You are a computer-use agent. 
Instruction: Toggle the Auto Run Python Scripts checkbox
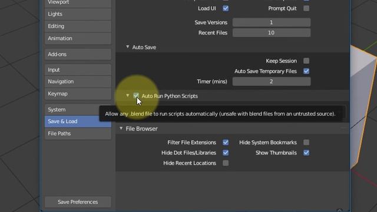(136, 95)
